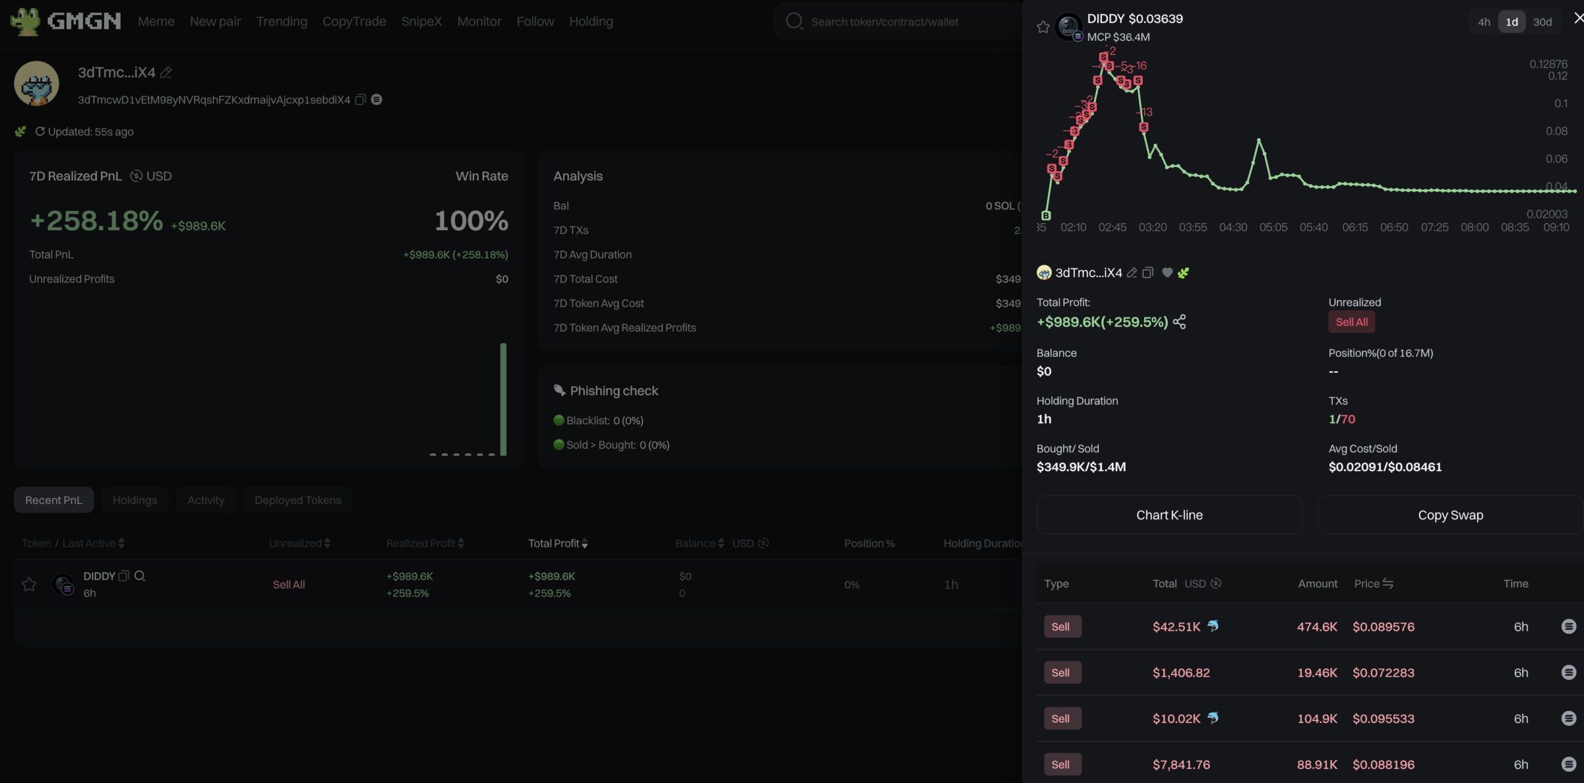Viewport: 1584px width, 783px height.
Task: Select the 4h chart timeframe
Action: pos(1484,22)
